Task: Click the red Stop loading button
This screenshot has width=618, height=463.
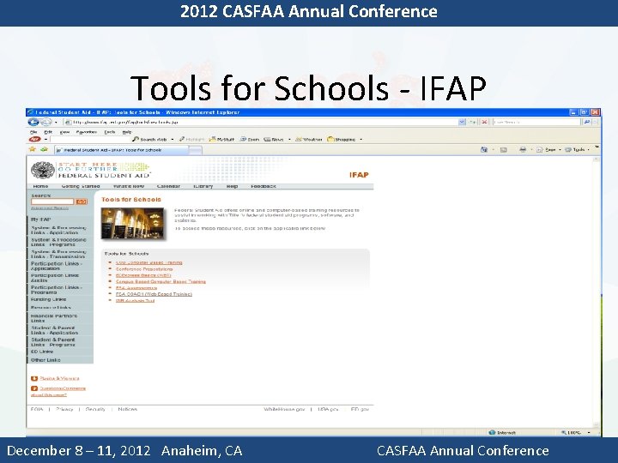Action: [x=484, y=122]
